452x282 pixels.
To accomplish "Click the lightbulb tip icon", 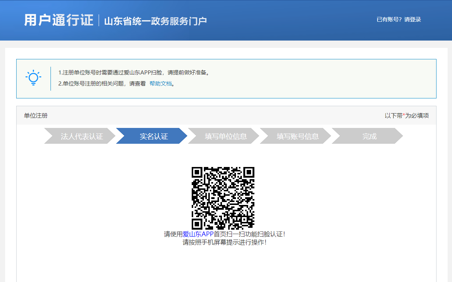I will click(x=33, y=78).
